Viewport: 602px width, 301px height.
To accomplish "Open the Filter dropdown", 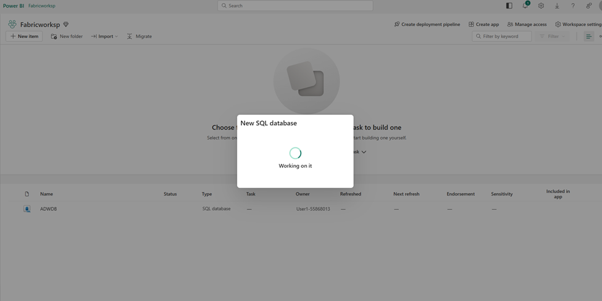I will (553, 36).
